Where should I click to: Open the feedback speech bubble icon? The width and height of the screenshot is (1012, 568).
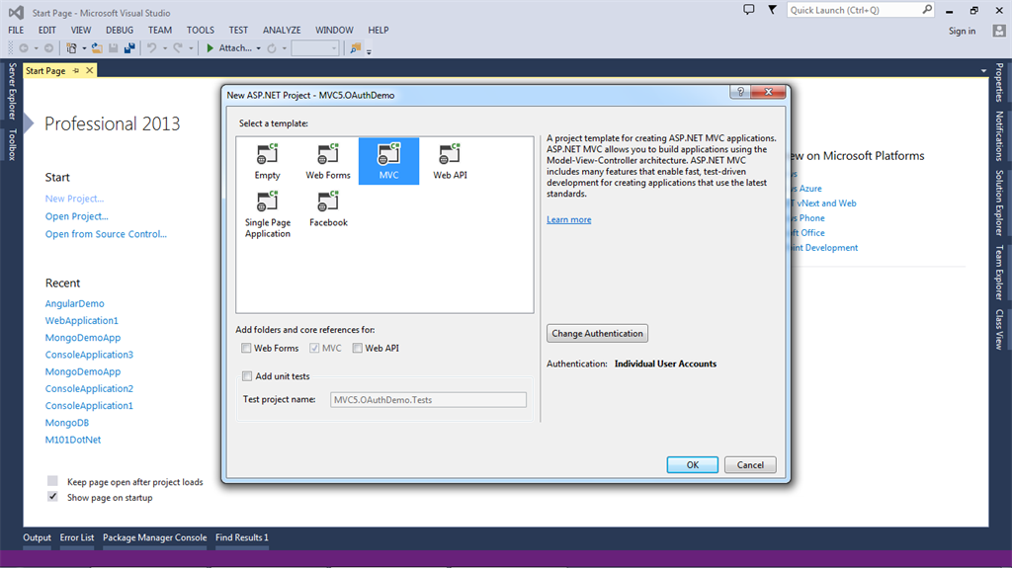tap(749, 10)
